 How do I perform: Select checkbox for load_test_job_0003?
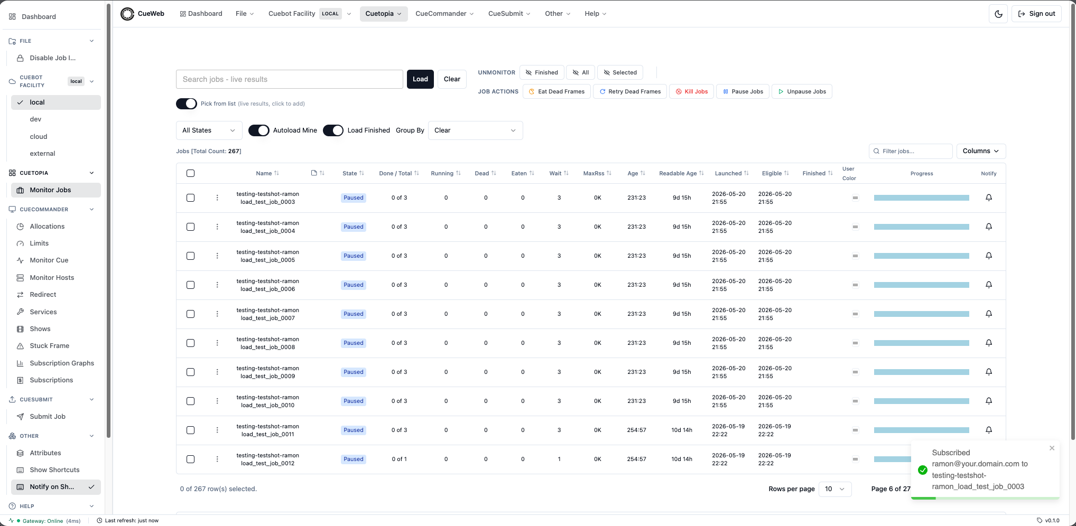point(191,198)
